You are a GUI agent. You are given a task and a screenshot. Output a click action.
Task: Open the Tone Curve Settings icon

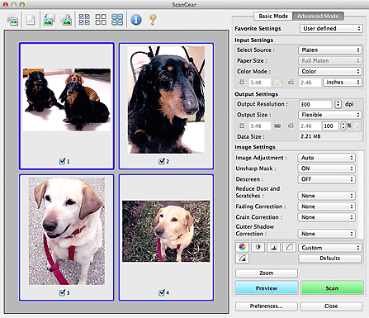pos(289,247)
